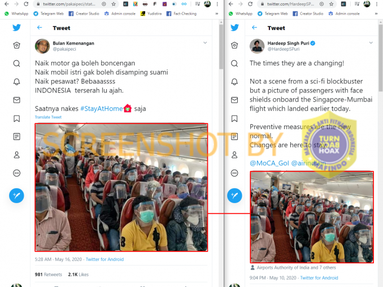Open Creator Studio bookmark in left browser

point(84,14)
